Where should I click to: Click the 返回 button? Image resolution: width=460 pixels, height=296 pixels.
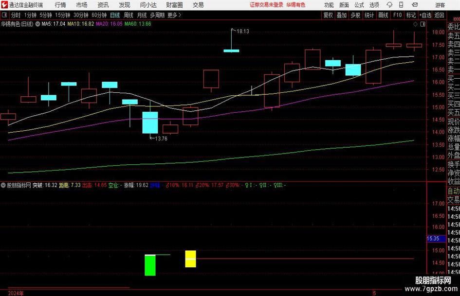click(x=439, y=15)
